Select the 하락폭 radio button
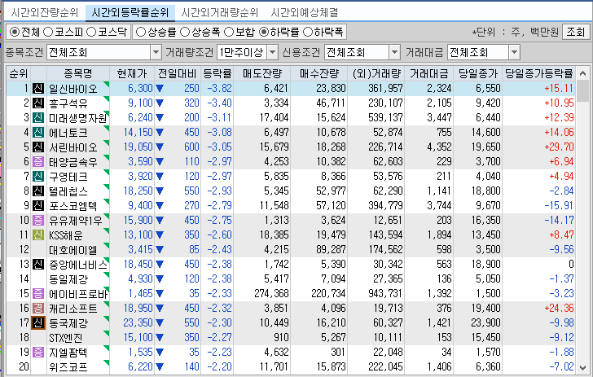 308,32
